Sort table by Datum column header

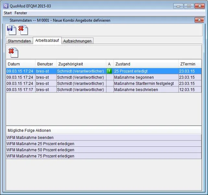click(x=20, y=64)
